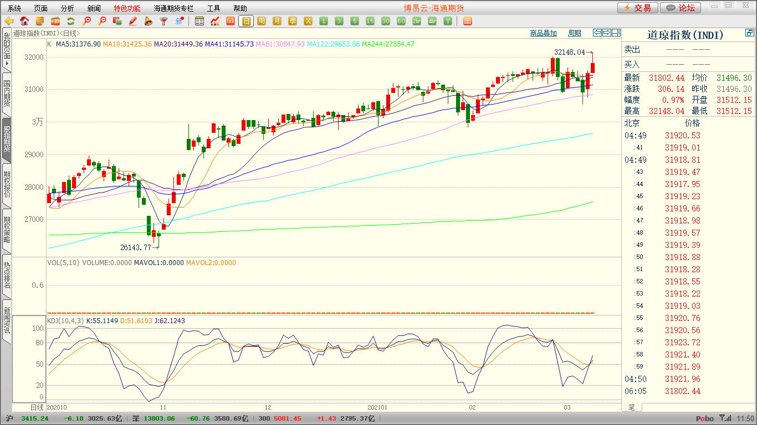Image resolution: width=757 pixels, height=425 pixels.
Task: Select the green Y period button
Action: pos(448,21)
